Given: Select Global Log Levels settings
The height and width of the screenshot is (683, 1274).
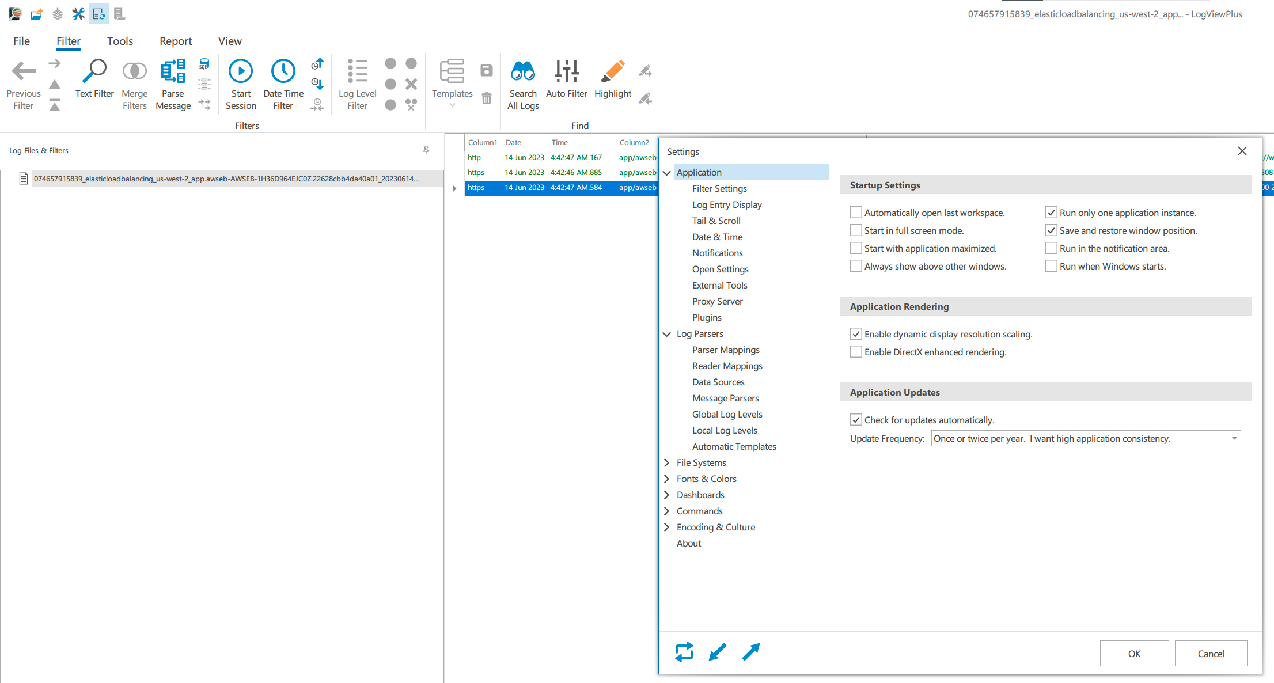Looking at the screenshot, I should pos(727,414).
